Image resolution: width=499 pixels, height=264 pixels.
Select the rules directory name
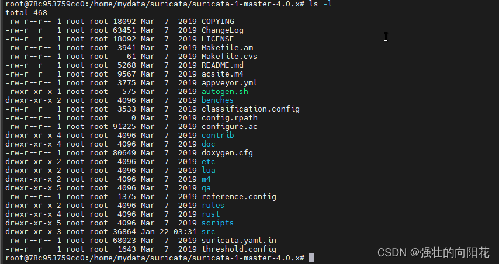pos(213,206)
